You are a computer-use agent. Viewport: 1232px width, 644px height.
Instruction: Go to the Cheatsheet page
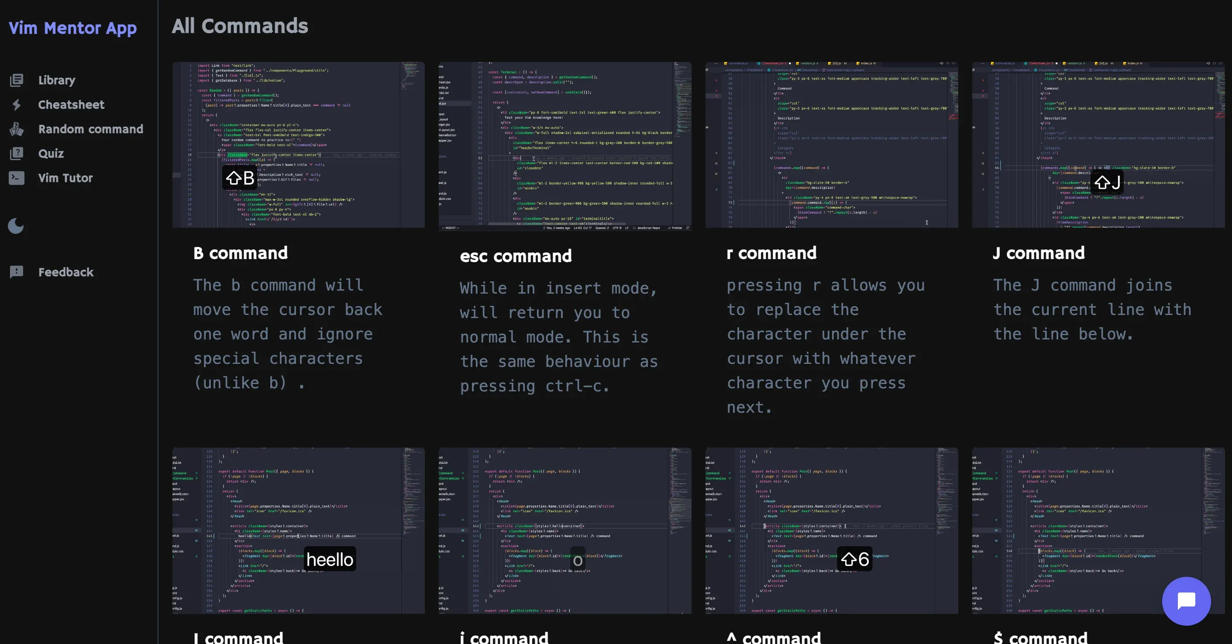71,105
